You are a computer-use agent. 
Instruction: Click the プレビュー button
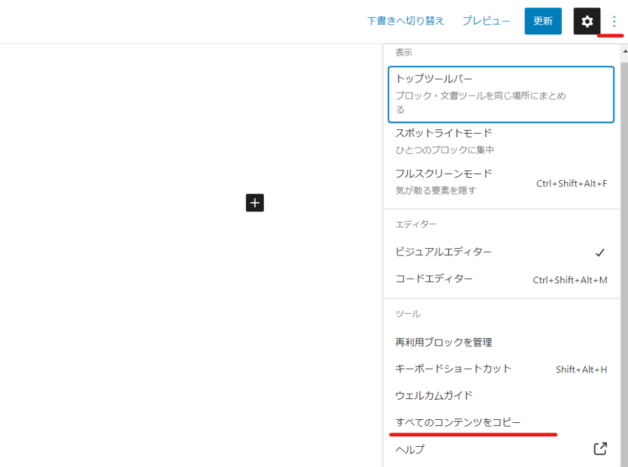[x=486, y=21]
